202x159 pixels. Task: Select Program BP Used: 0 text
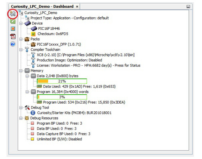click(59, 123)
